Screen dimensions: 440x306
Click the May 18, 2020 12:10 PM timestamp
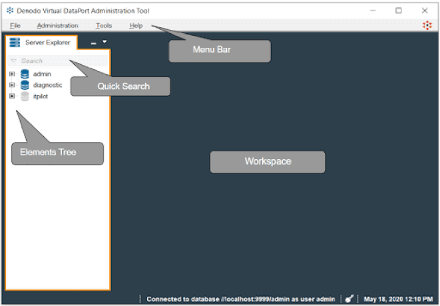[398, 299]
